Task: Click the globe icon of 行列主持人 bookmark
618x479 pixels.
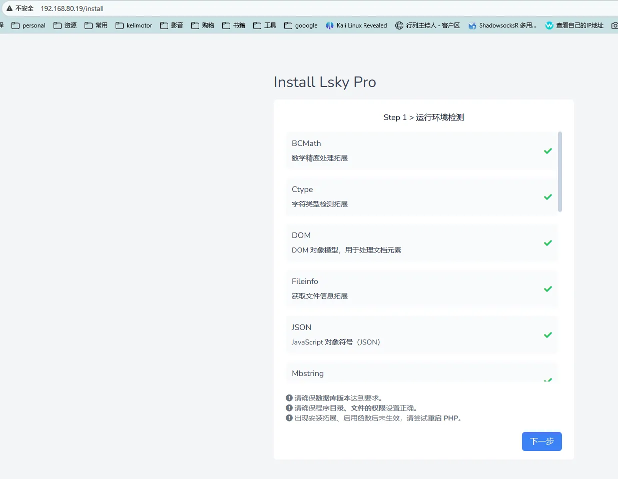Action: coord(399,25)
